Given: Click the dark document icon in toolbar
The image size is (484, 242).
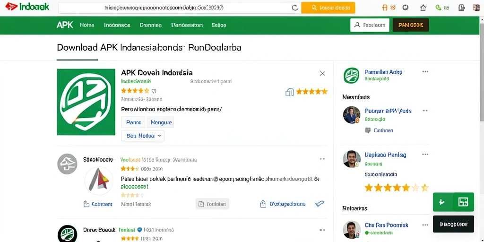Looking at the screenshot, I should click(461, 8).
